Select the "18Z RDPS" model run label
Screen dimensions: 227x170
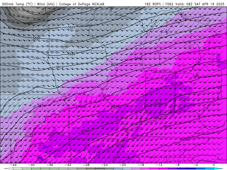[153, 4]
